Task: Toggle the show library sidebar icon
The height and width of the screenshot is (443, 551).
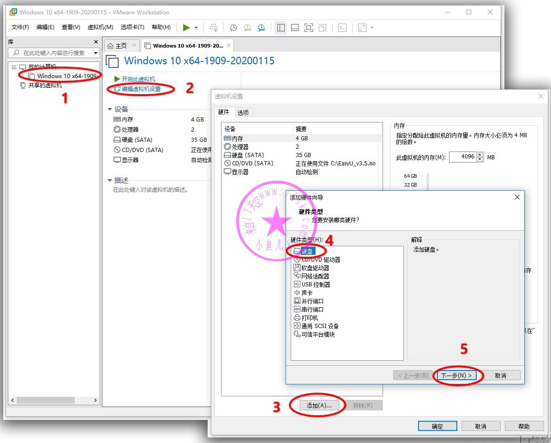Action: pos(281,27)
